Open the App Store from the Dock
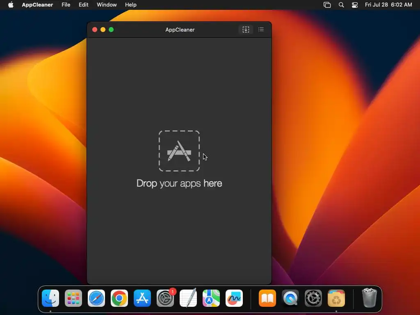Image resolution: width=420 pixels, height=315 pixels. (x=142, y=298)
